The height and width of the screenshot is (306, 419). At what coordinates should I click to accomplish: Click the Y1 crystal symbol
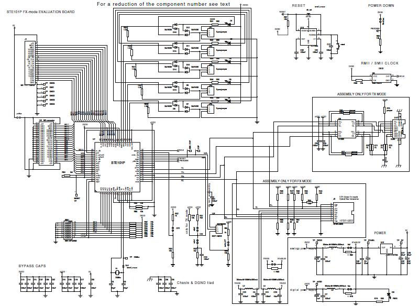coord(117,272)
